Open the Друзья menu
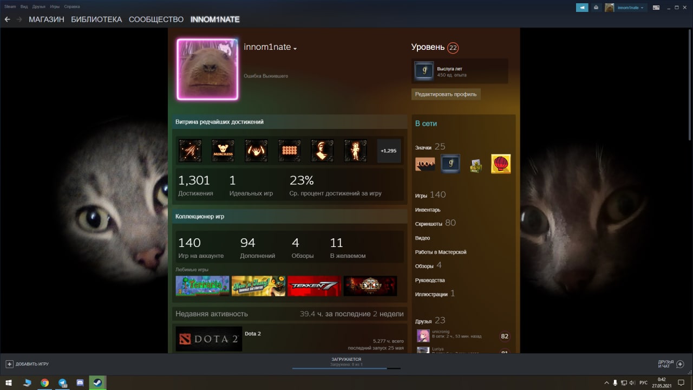 pyautogui.click(x=39, y=6)
